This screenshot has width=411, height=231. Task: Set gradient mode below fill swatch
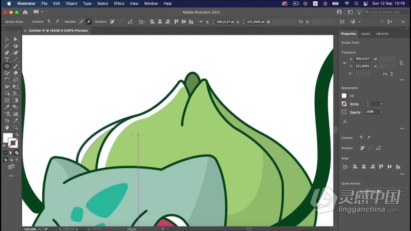tap(11, 153)
